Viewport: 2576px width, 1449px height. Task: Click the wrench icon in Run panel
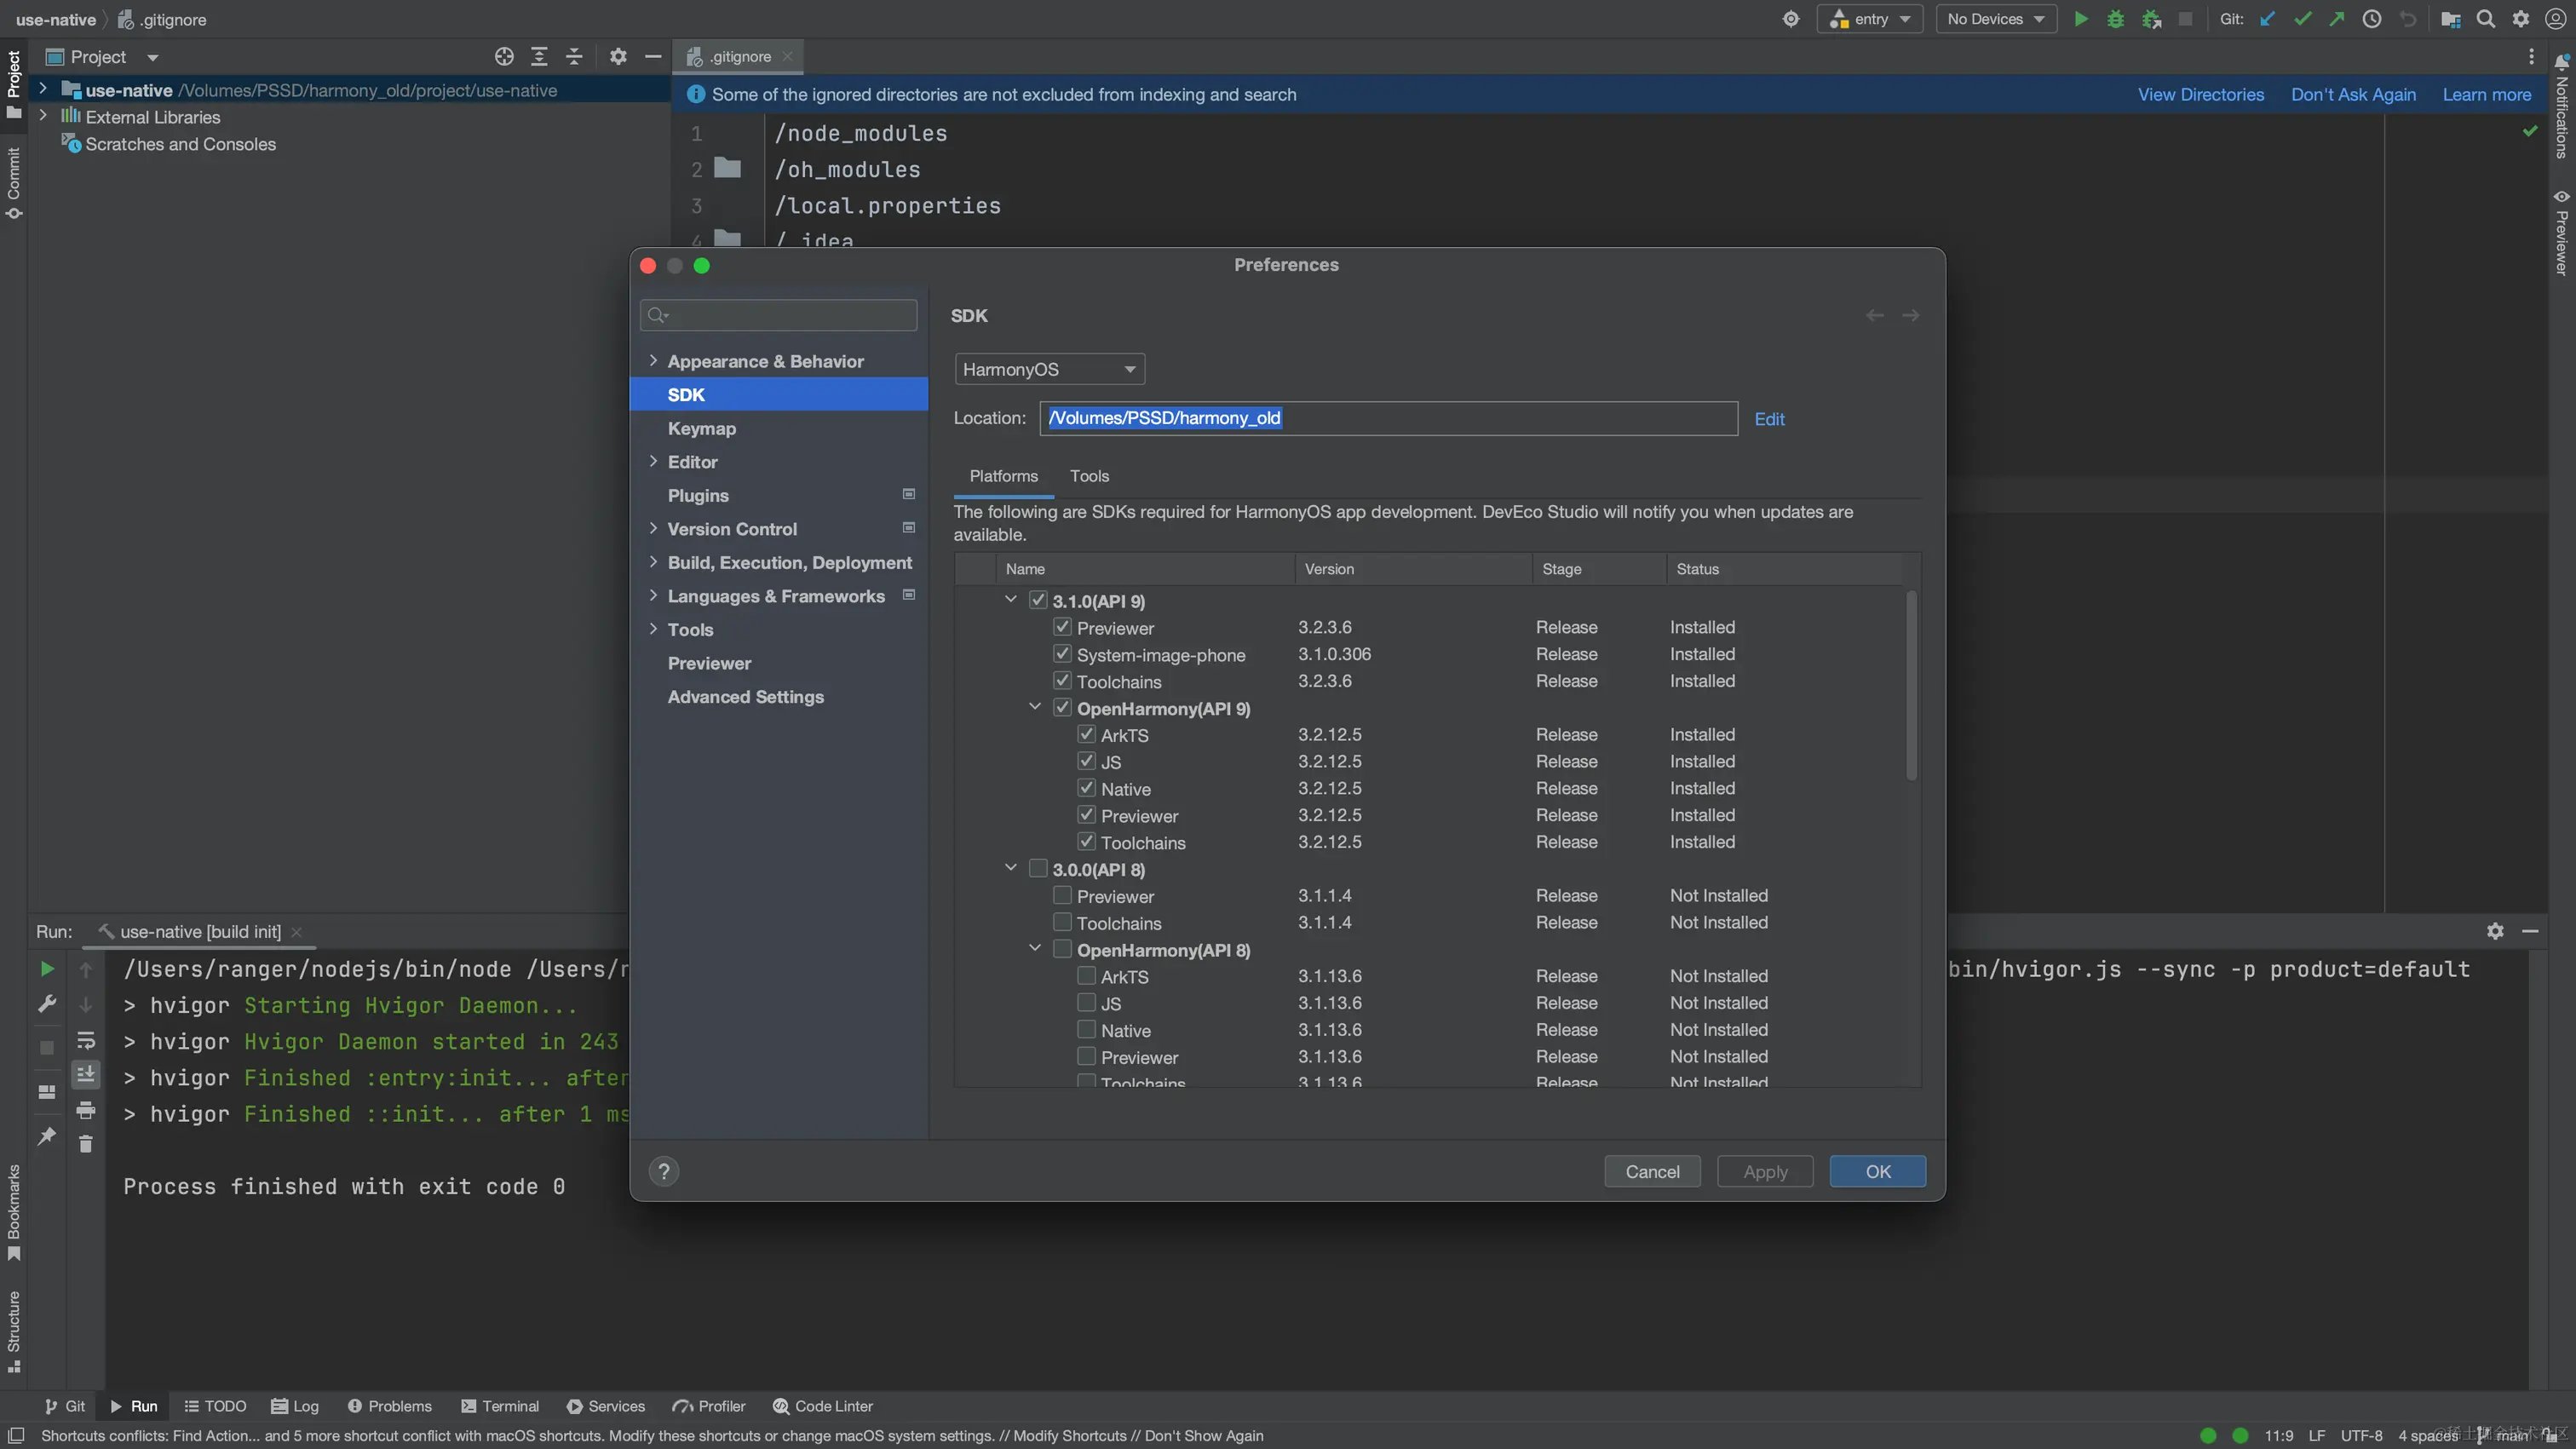click(47, 1004)
